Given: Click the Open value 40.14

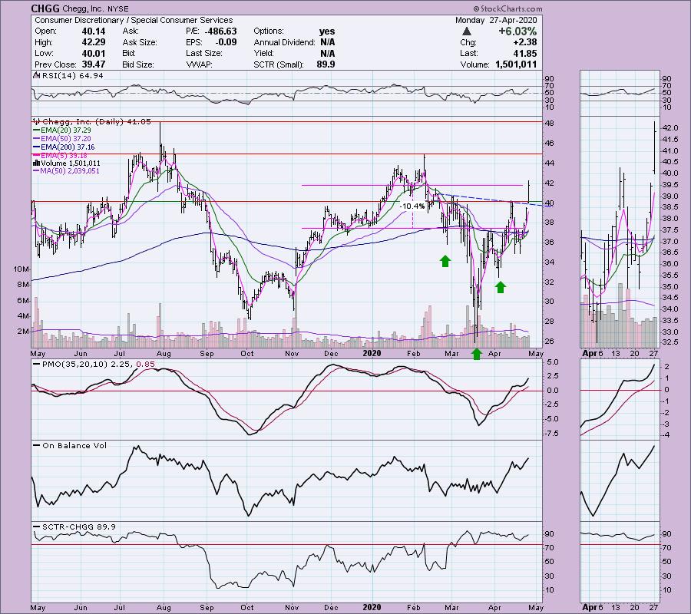Looking at the screenshot, I should click(94, 31).
